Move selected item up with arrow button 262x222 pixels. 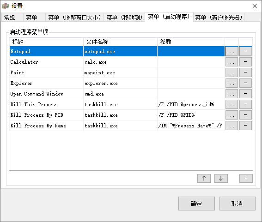click(x=204, y=178)
